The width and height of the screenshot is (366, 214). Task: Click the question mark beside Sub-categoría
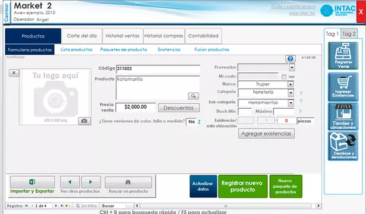pyautogui.click(x=301, y=101)
